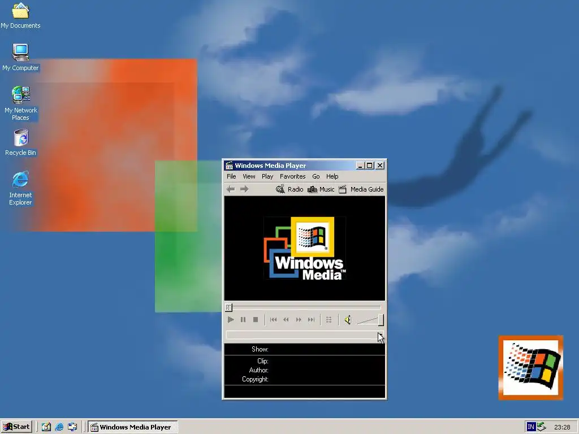Click the Windows Media logo video area
This screenshot has height=434, width=579.
pos(305,248)
